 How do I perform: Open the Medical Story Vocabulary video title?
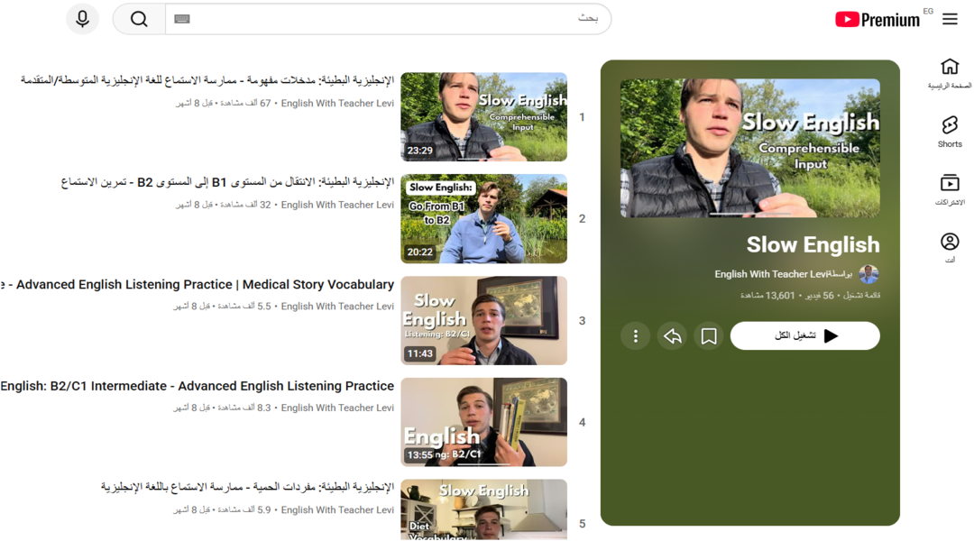click(x=198, y=285)
